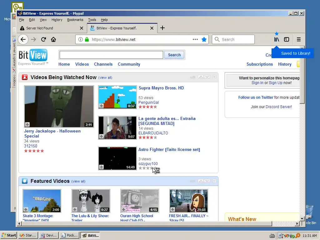This screenshot has width=320, height=240.
Task: Open the Help menu
Action: 104,20
